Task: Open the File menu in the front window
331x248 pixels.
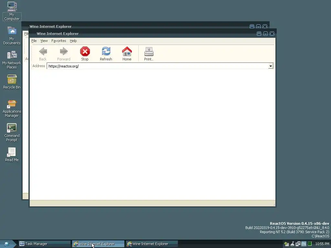Action: coord(34,41)
